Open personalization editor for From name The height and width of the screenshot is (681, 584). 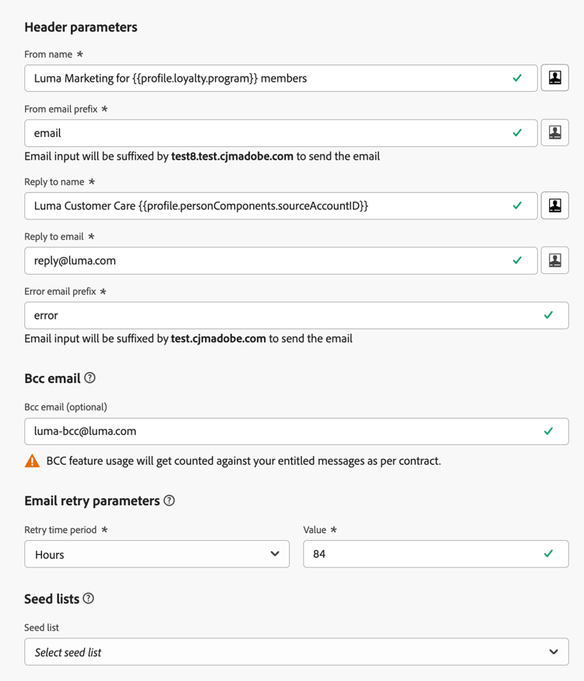554,78
